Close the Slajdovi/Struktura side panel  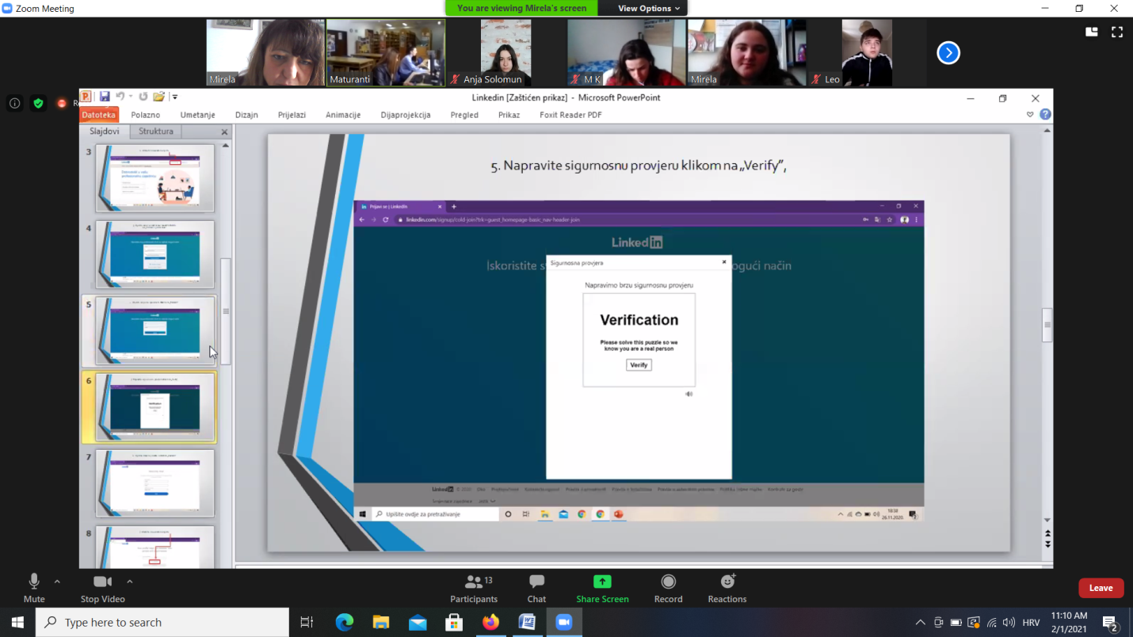[224, 132]
